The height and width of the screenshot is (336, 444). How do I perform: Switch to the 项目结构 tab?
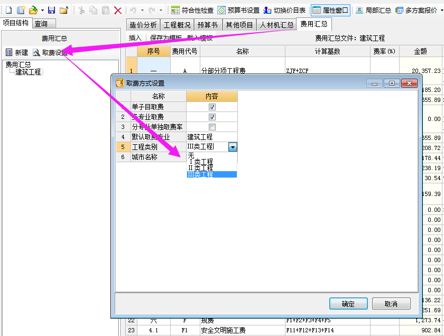(16, 23)
